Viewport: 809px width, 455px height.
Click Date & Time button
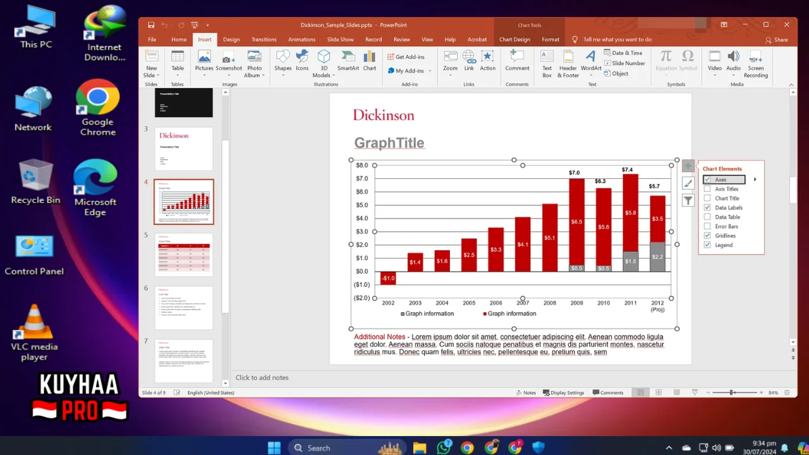623,53
